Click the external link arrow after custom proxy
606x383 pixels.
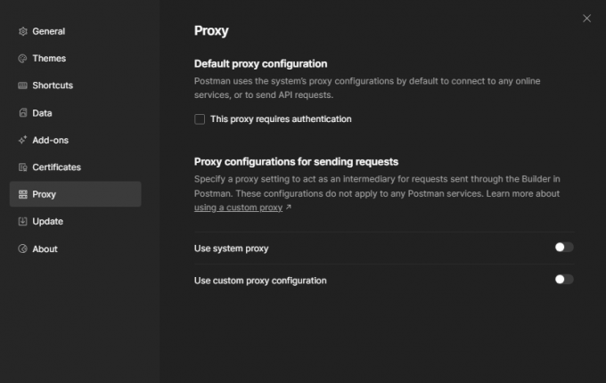289,208
